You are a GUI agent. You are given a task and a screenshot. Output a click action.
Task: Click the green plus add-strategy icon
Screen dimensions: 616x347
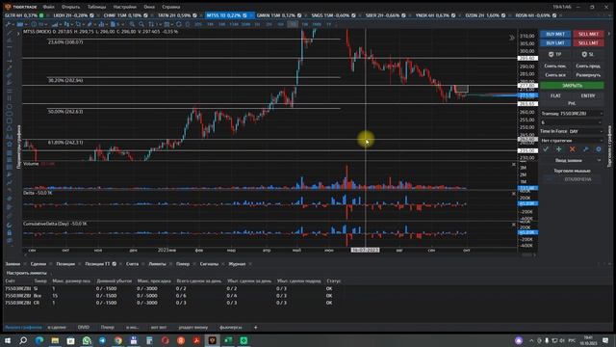click(558, 149)
